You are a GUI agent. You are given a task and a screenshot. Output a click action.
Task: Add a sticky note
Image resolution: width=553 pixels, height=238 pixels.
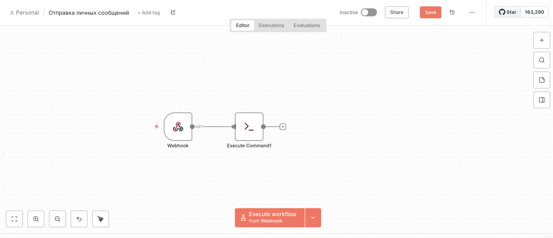[x=542, y=80]
